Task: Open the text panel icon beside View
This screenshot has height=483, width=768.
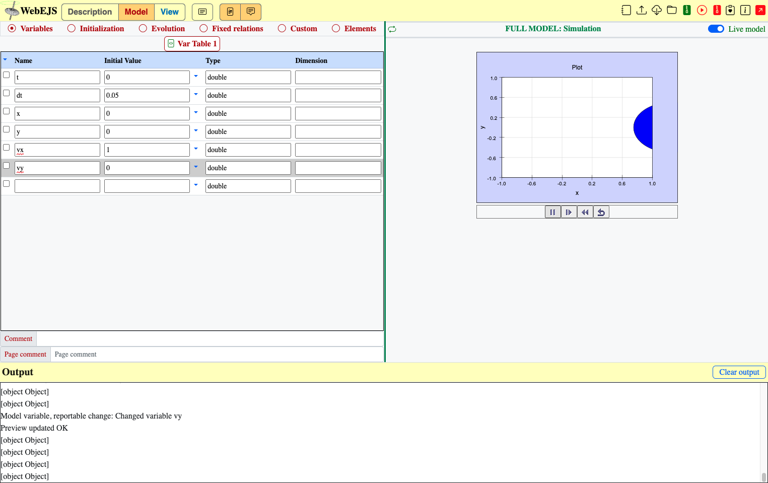Action: 202,12
